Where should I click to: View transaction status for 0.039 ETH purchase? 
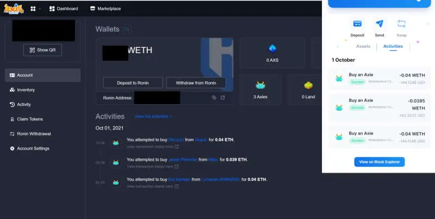(153, 166)
